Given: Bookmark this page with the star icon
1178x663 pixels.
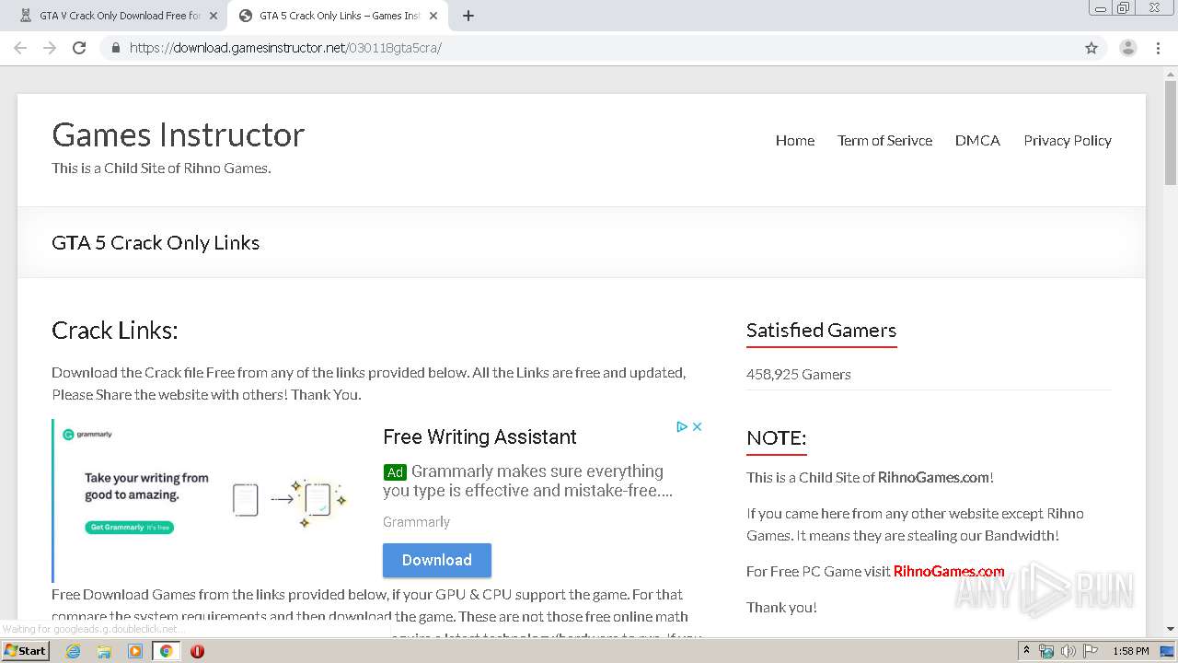Looking at the screenshot, I should click(1091, 48).
